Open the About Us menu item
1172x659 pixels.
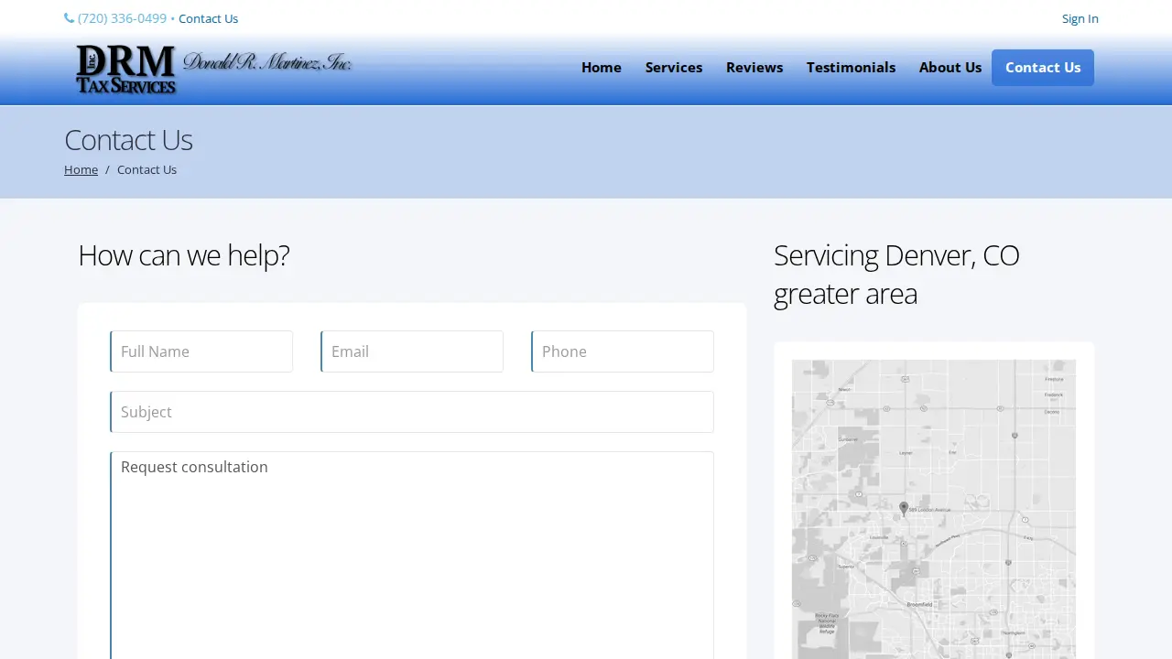950,68
